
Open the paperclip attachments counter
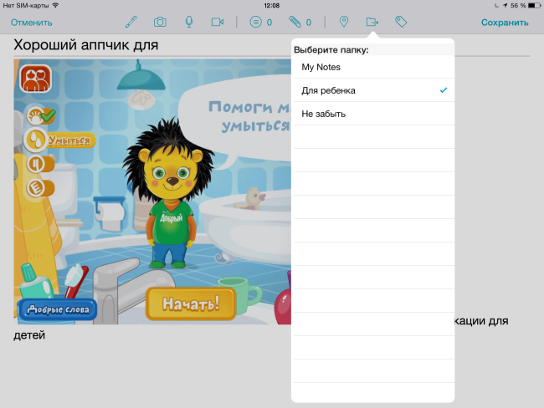pos(300,23)
